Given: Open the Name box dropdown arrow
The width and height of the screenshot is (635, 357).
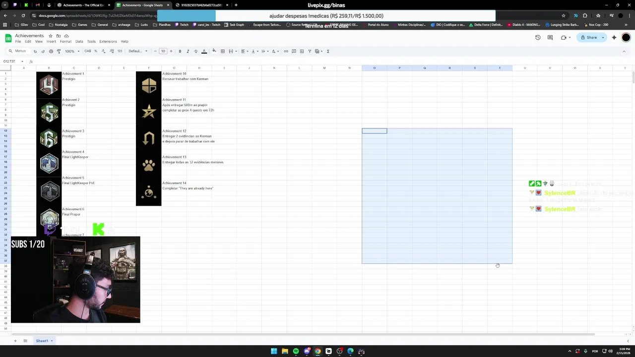Looking at the screenshot, I should pos(22,61).
